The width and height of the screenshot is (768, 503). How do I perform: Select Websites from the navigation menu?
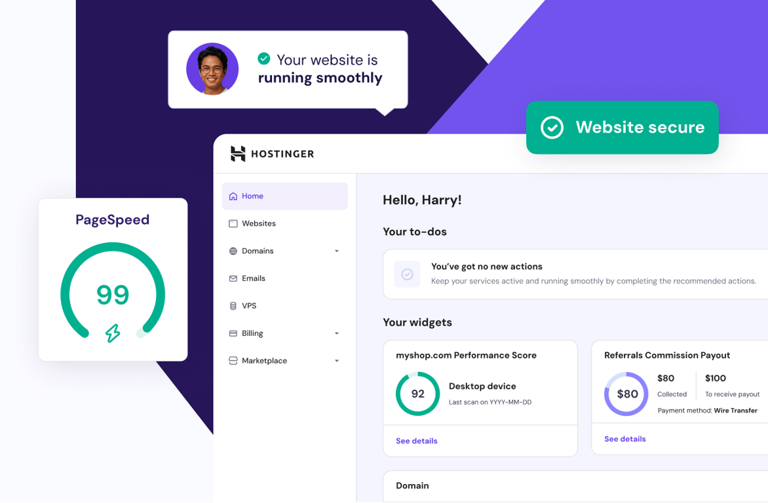coord(259,223)
